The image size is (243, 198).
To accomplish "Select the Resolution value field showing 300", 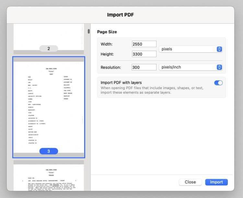I will [x=144, y=67].
